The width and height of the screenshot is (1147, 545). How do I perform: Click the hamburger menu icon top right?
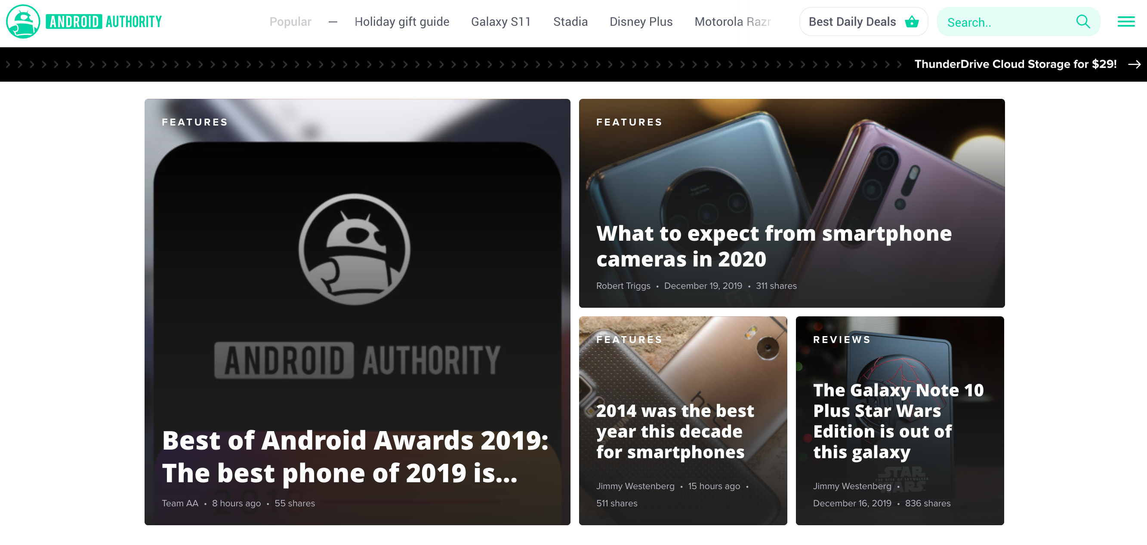(x=1126, y=22)
